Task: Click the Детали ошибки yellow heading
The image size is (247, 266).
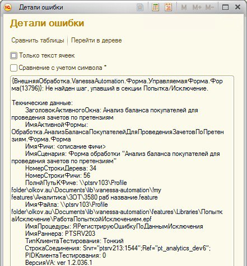Action: (x=47, y=23)
